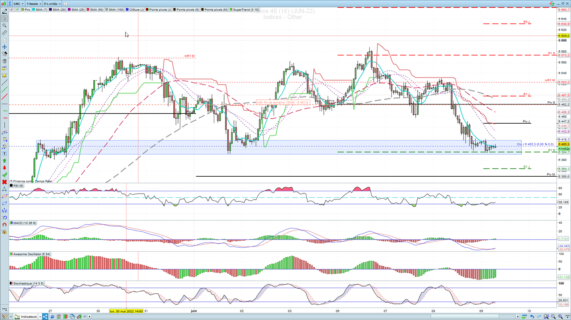Image resolution: width=571 pixels, height=320 pixels.
Task: Select the ruler measurement tool
Action: [x=4, y=33]
